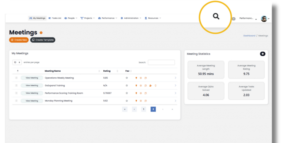Click the delete trash icon for GoExpand Training
286x143 pixels.
coord(156,85)
